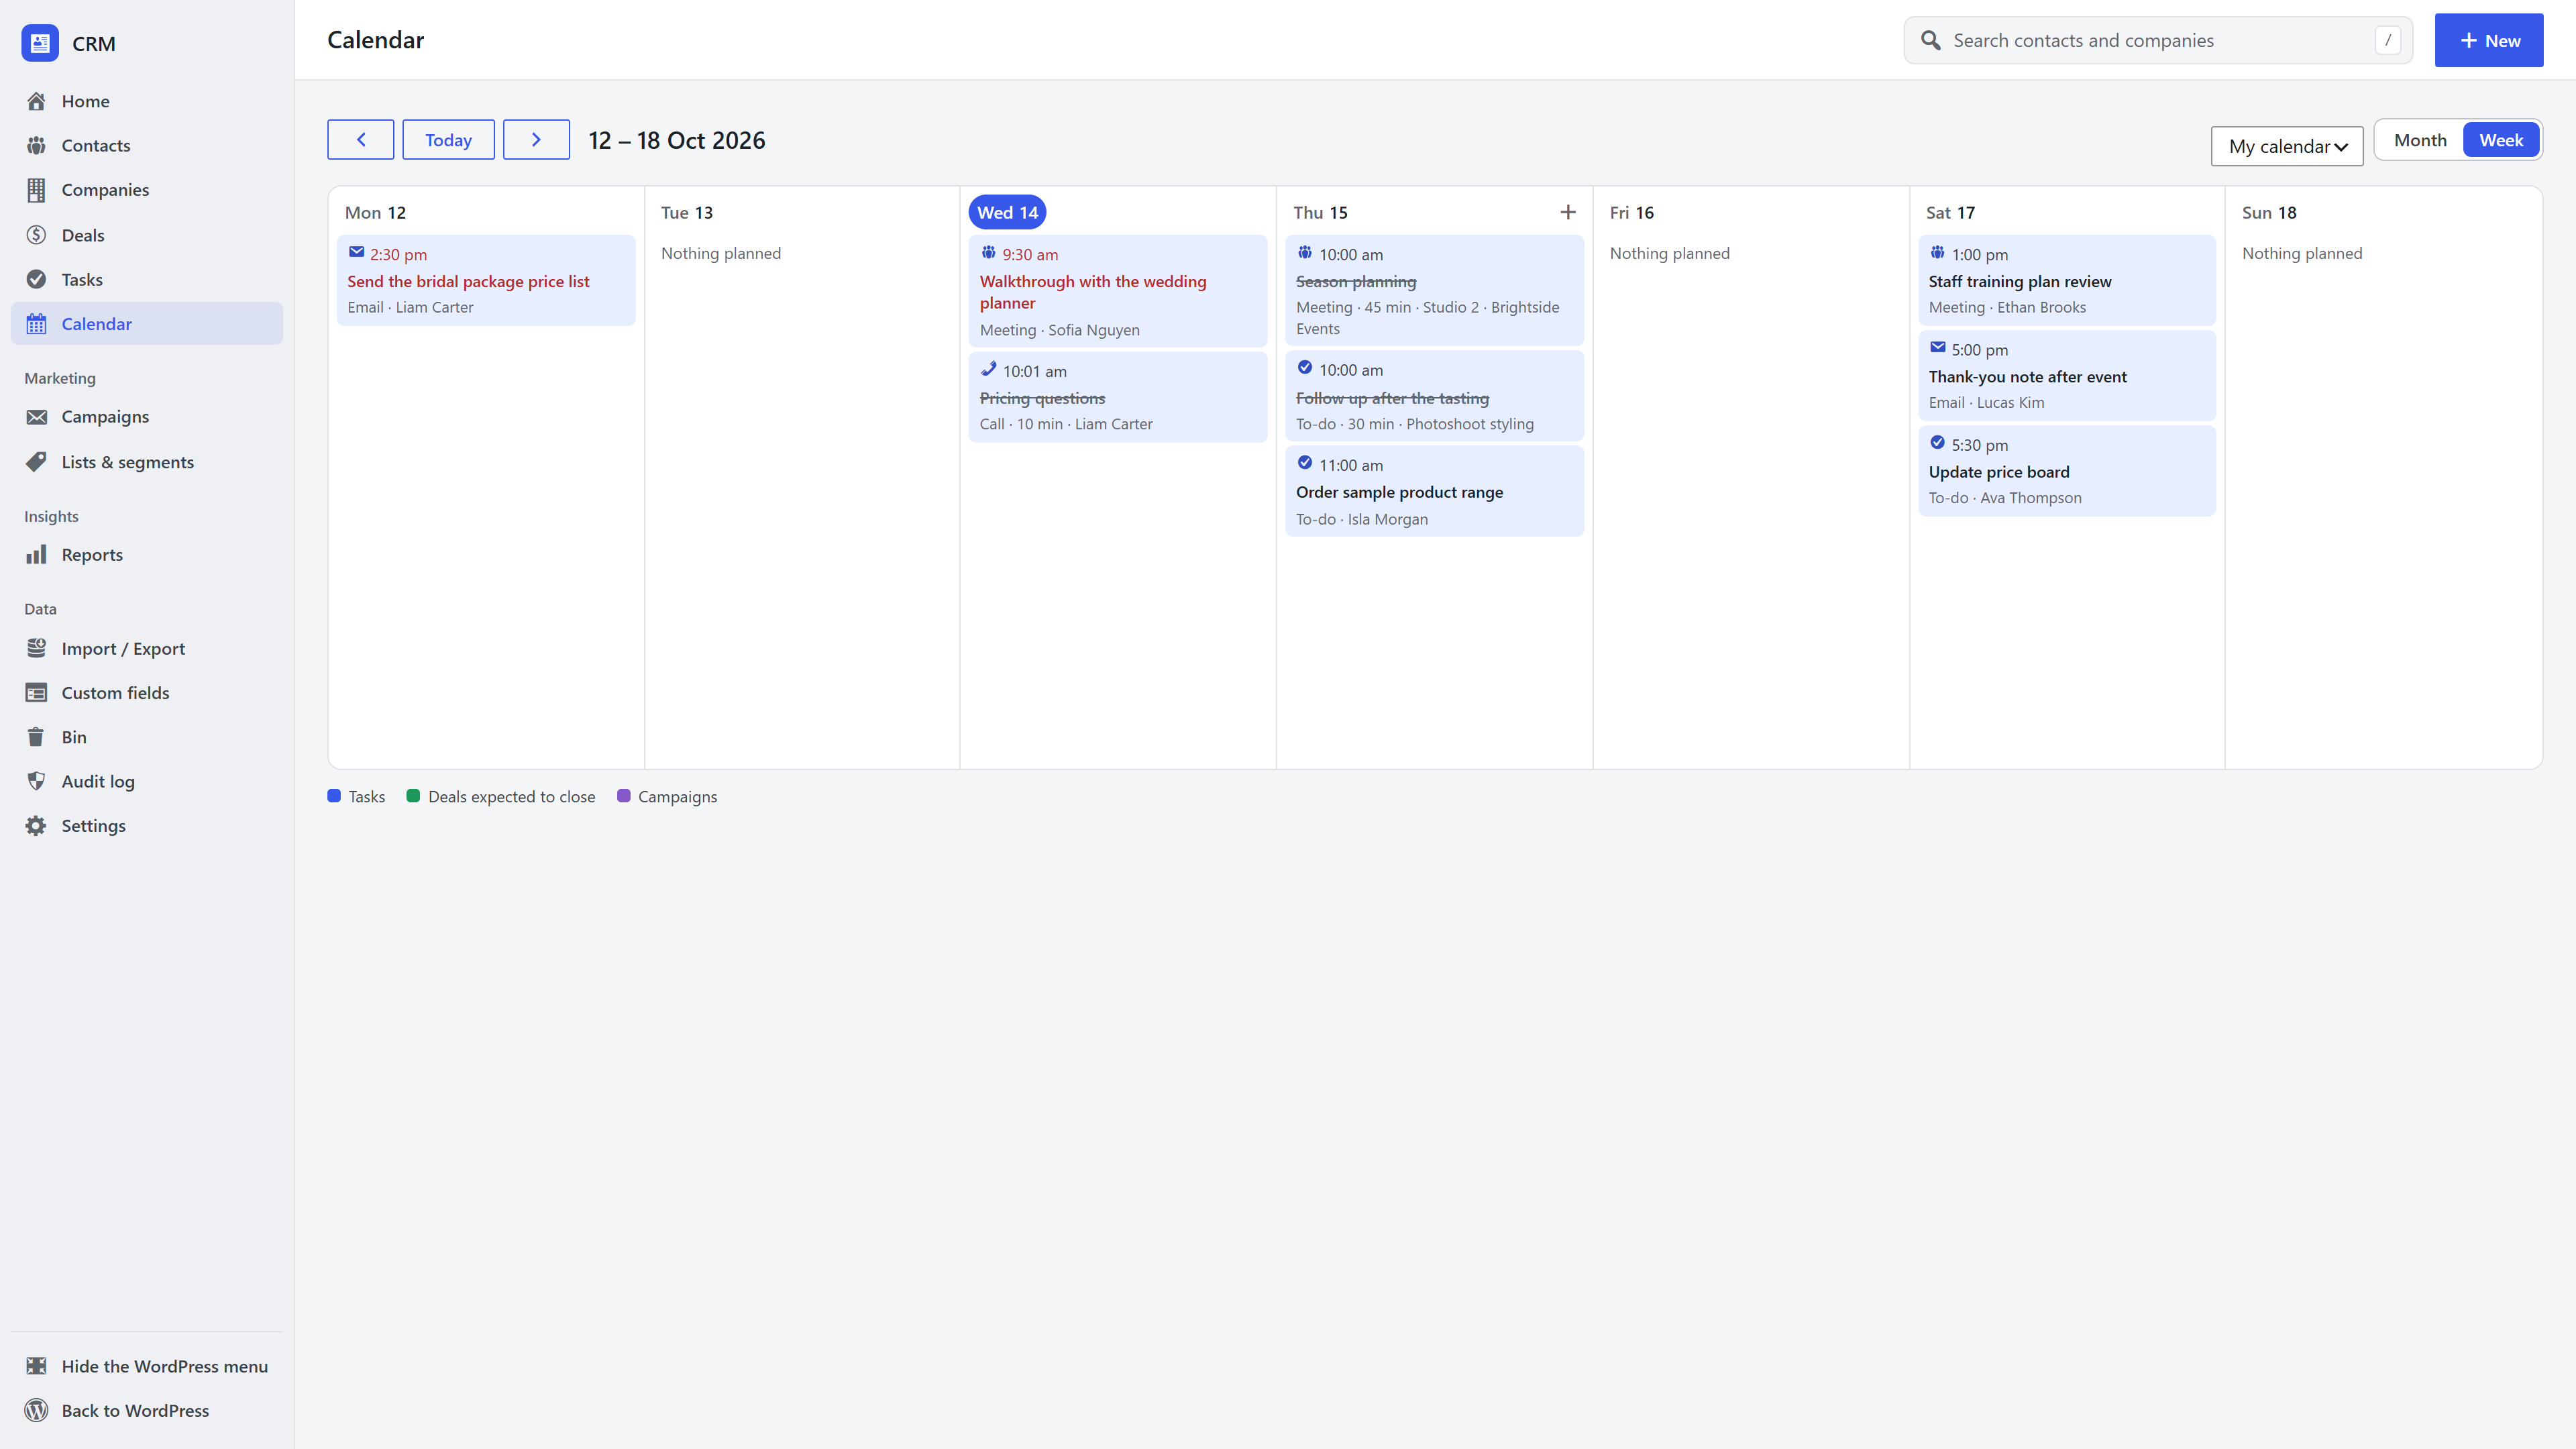Viewport: 2576px width, 1449px height.
Task: Select the Wed 14 day header
Action: click(x=1007, y=212)
